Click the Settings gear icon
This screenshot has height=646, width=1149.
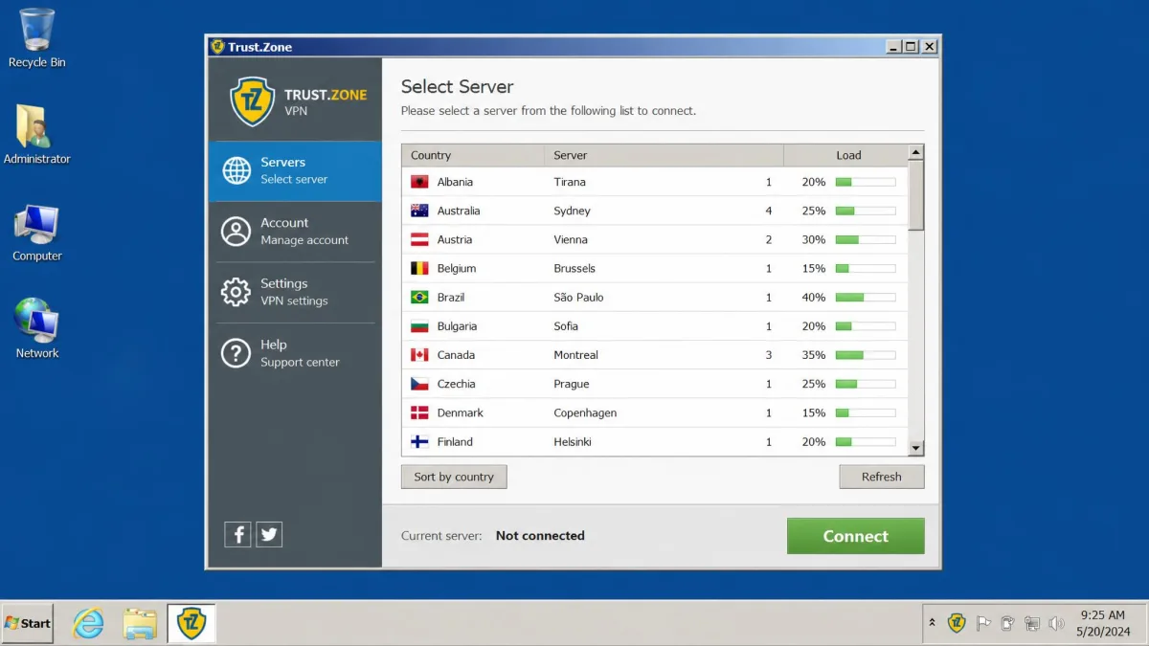click(x=237, y=292)
